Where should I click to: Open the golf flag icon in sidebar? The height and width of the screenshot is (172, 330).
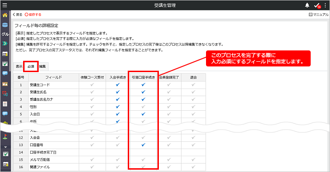pos(5,137)
